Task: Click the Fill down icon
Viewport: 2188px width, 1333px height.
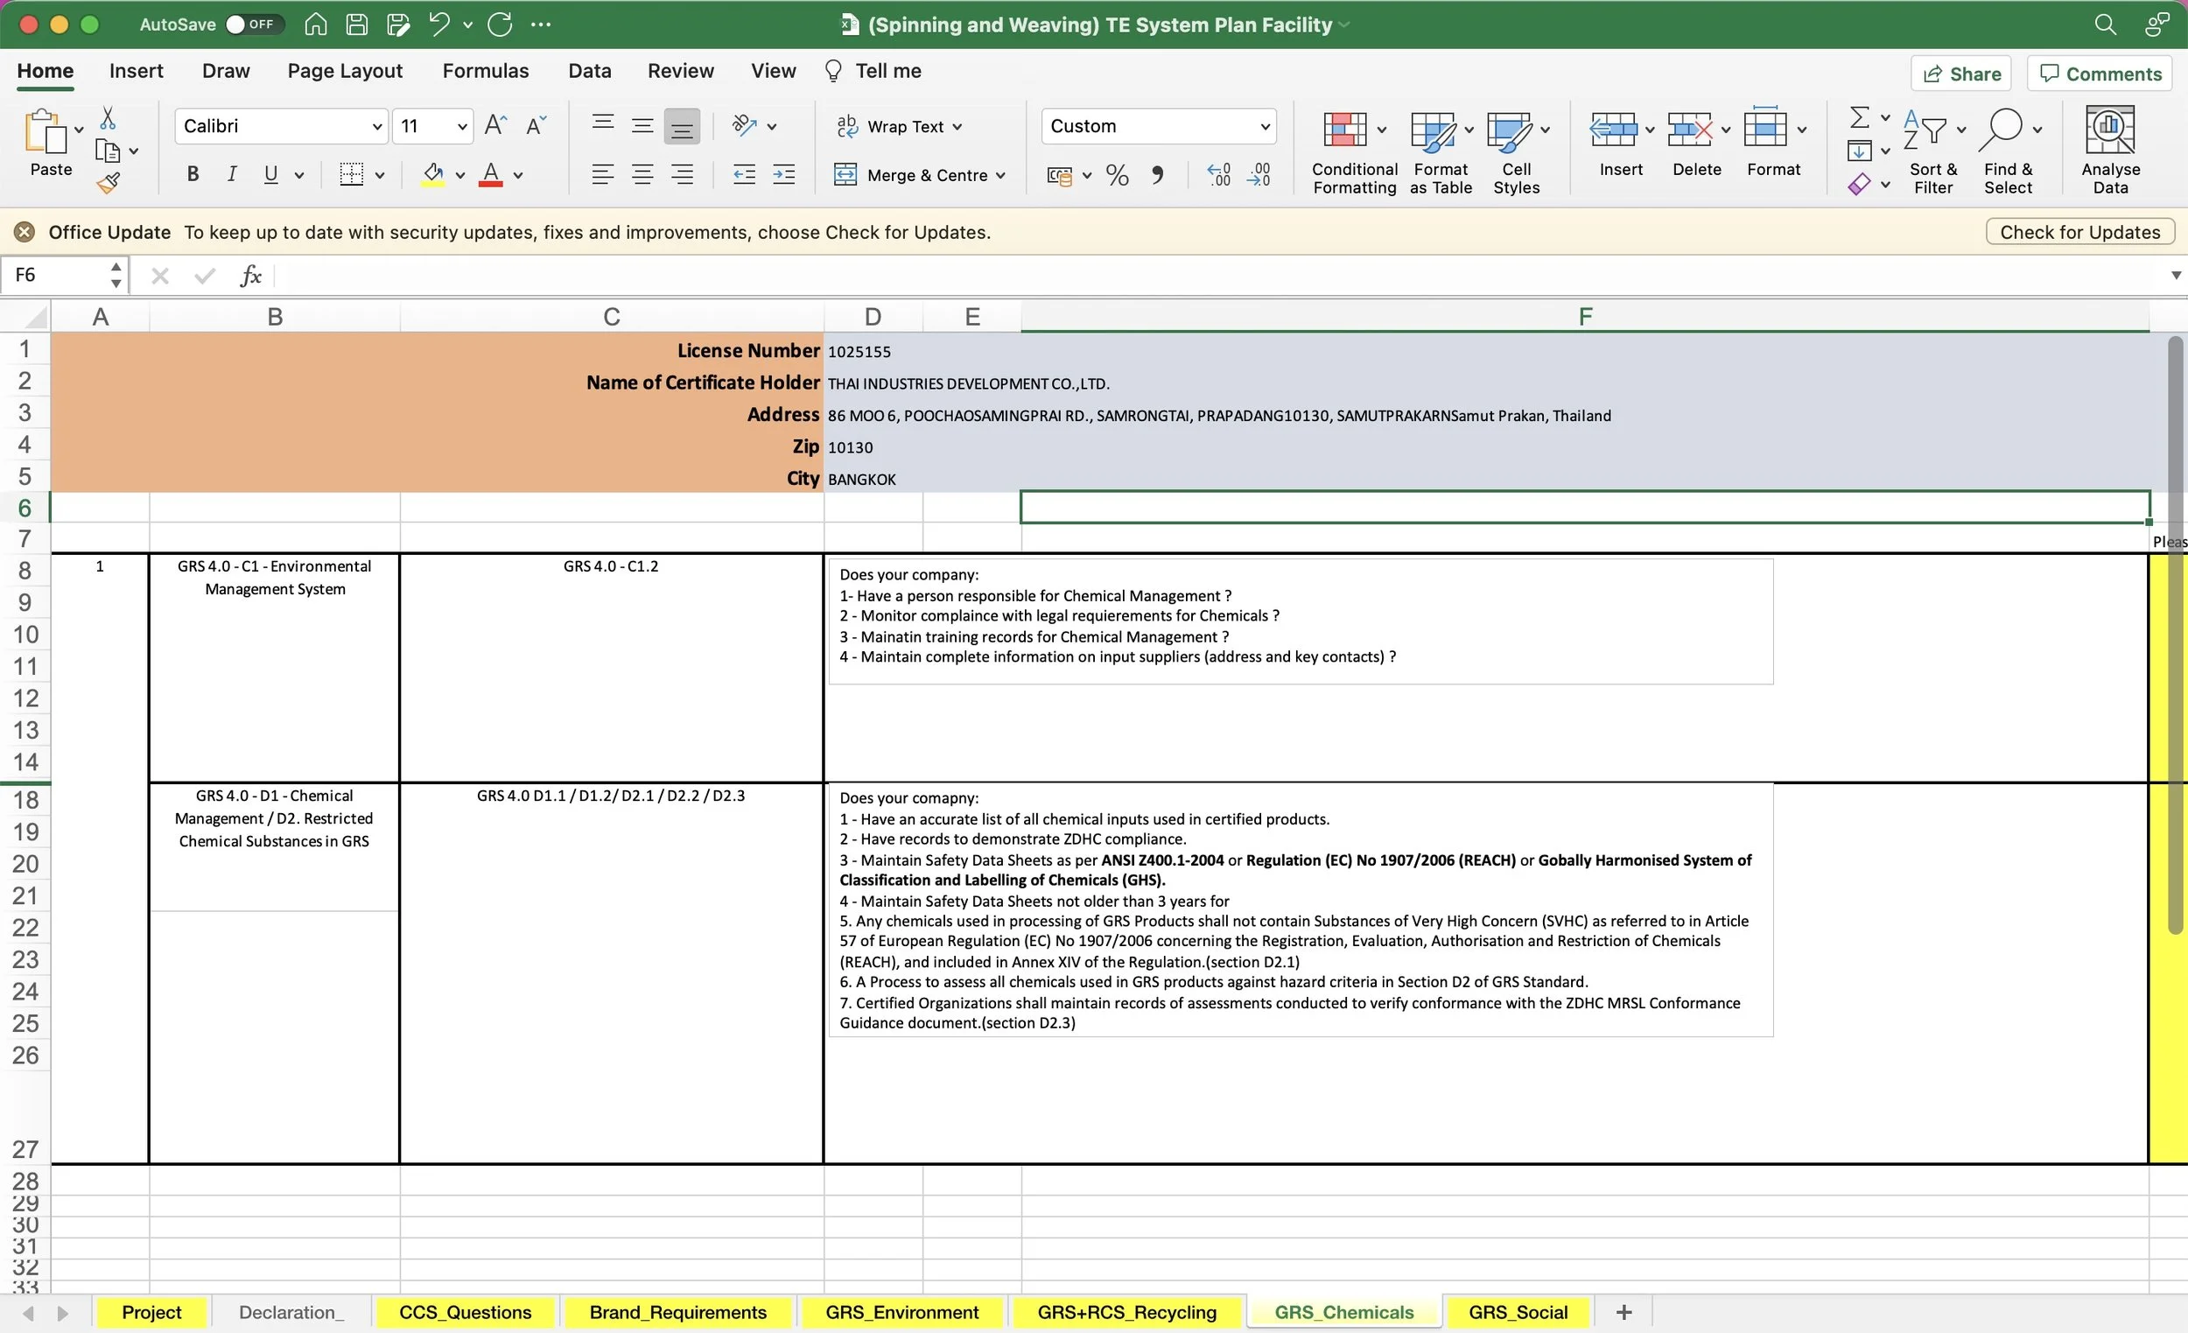Action: pyautogui.click(x=1860, y=151)
